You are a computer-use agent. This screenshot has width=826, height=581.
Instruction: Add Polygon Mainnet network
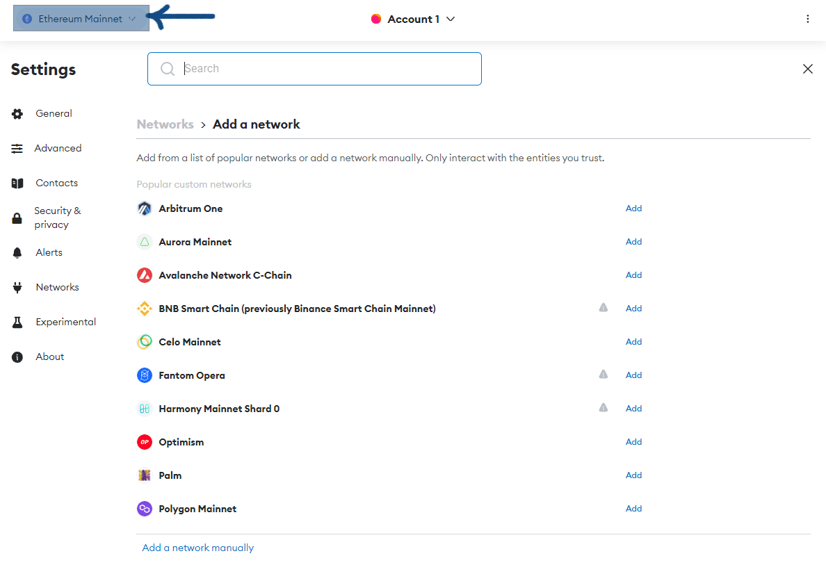(x=633, y=508)
